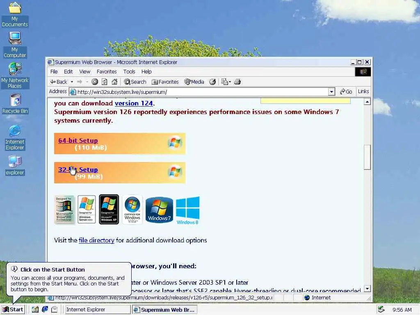
Task: Open the file directory link
Action: click(x=96, y=240)
